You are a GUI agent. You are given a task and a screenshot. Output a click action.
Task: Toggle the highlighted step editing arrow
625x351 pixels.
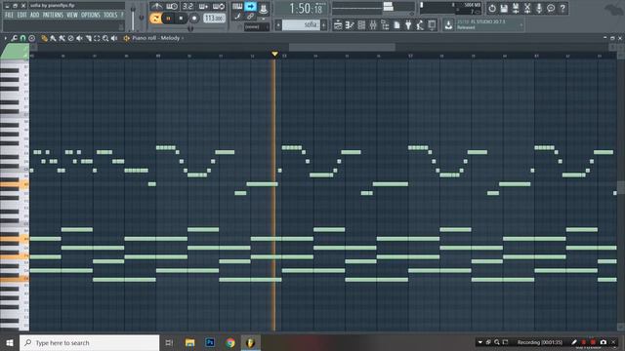pos(250,7)
